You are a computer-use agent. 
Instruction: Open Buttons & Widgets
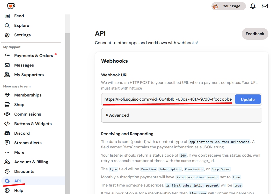[33, 124]
